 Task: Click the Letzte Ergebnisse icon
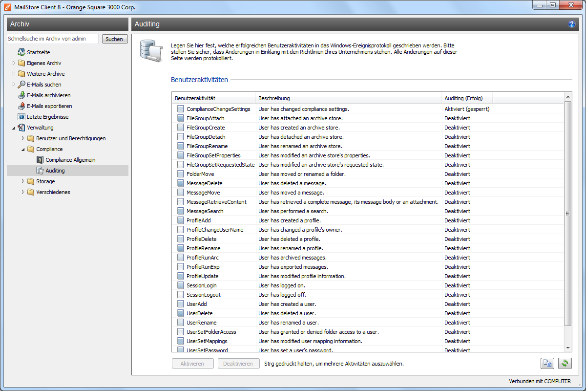(x=21, y=117)
